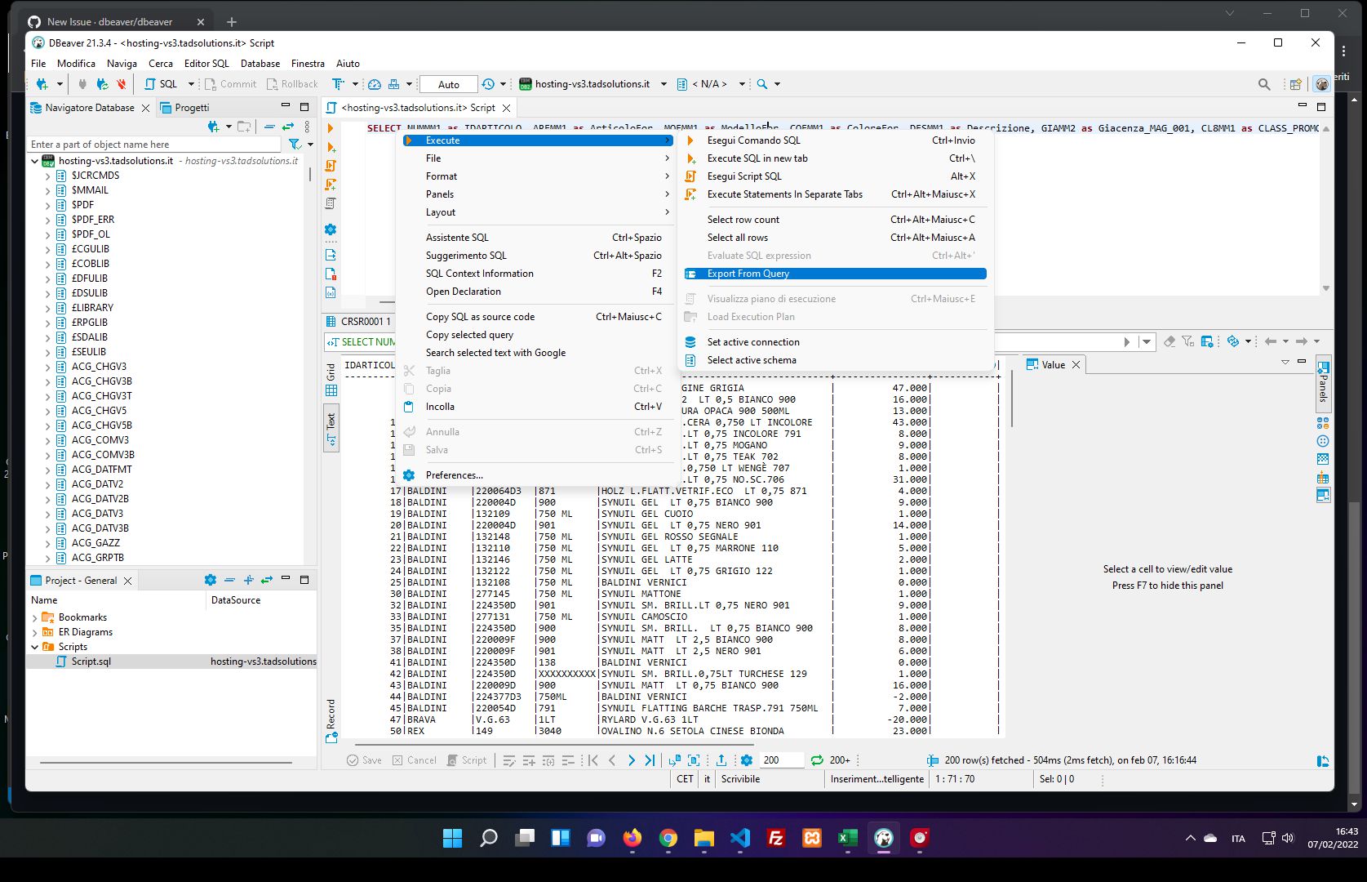Click the Execute script icon in editor sidebar
The height and width of the screenshot is (882, 1367).
click(331, 166)
